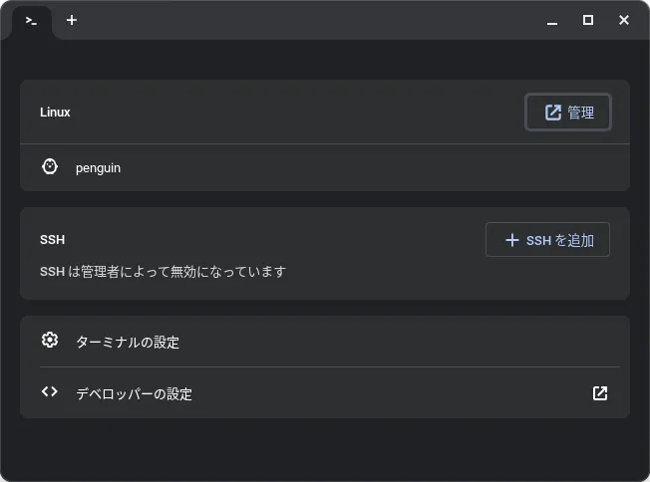650x482 pixels.
Task: Open ターミナルの設定
Action: pyautogui.click(x=325, y=342)
